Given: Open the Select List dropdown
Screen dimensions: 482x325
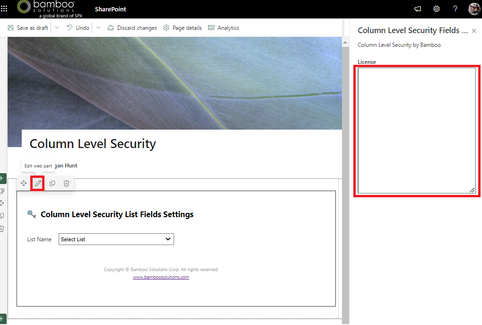Looking at the screenshot, I should 116,239.
